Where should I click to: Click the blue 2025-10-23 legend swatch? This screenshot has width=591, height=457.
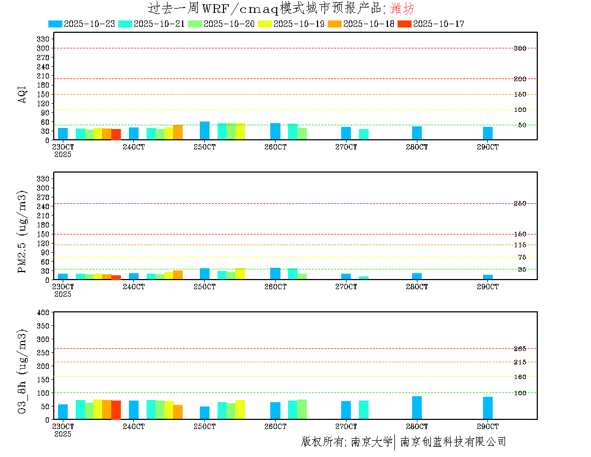[55, 24]
